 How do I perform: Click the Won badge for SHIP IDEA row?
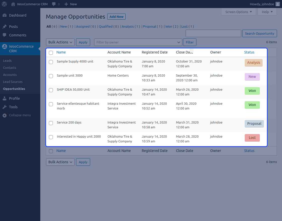coord(252,91)
